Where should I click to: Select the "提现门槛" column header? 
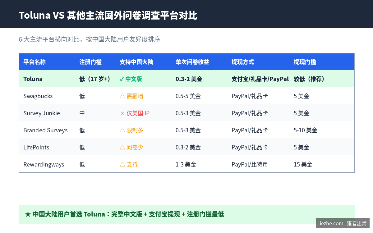(305, 62)
